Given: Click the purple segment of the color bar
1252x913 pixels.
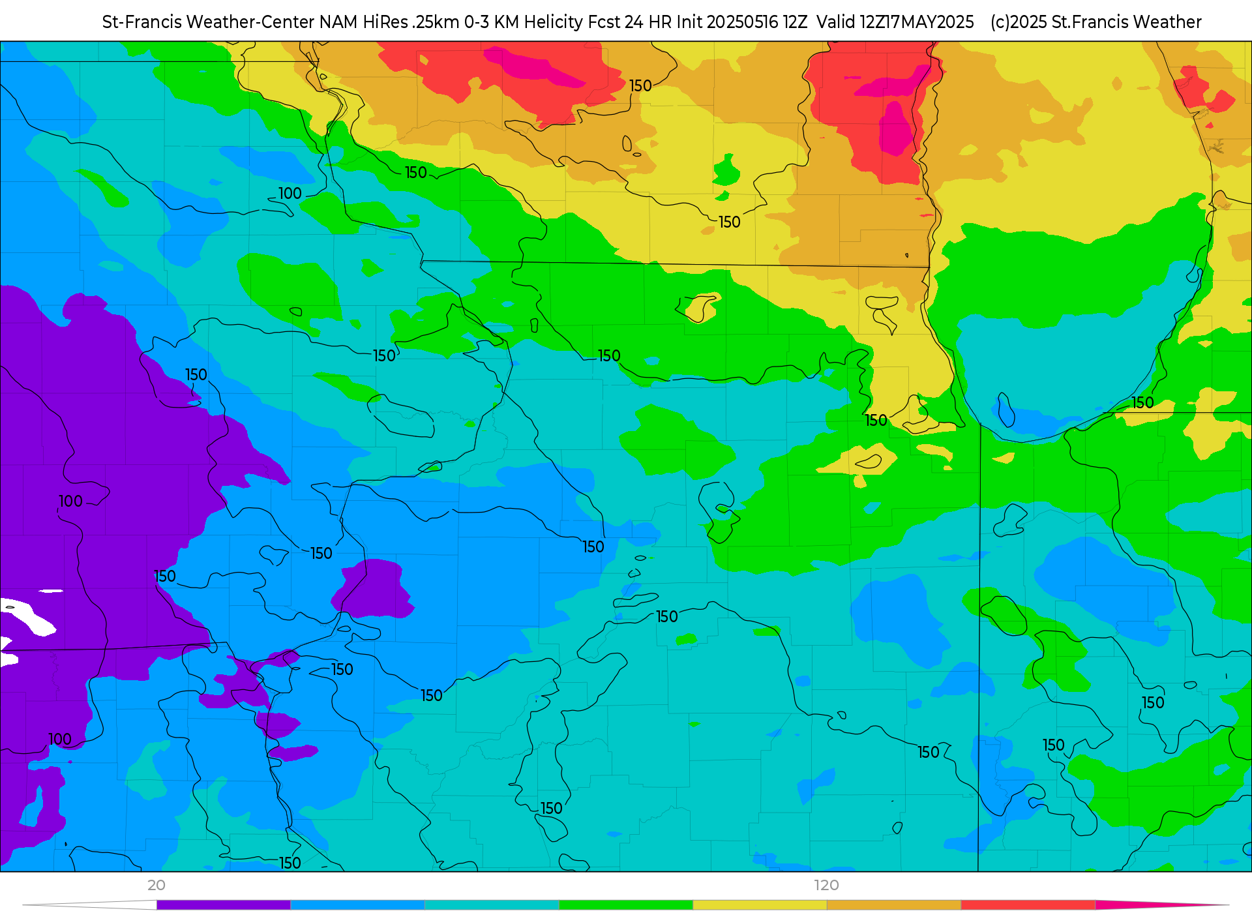Looking at the screenshot, I should click(224, 905).
